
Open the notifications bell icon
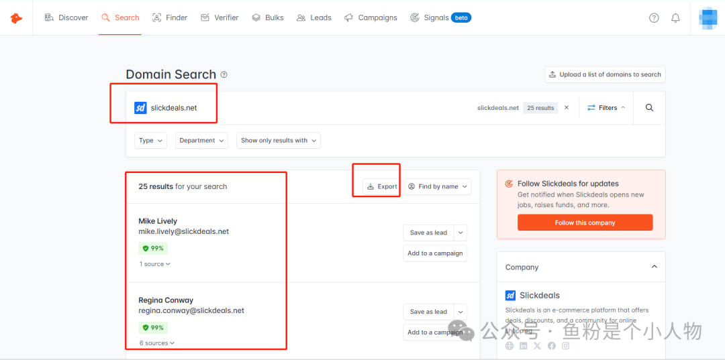coord(675,18)
